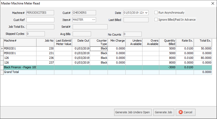Click the Grand Total row
Image resolution: width=217 pixels, height=119 pixels.
pos(20,72)
